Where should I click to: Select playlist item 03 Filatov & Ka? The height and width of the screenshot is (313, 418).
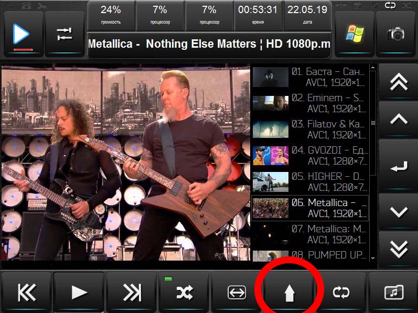[309, 129]
